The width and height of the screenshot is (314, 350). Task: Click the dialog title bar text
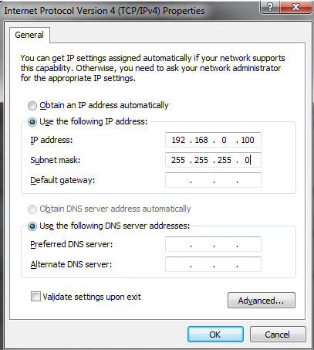105,11
